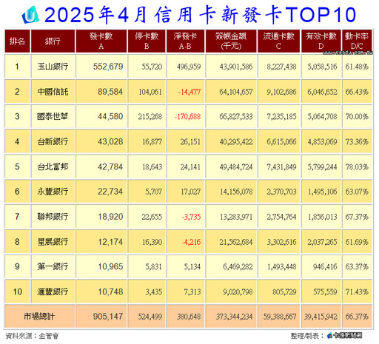Click the header cell 簽帳金額(千元)
The image size is (379, 344).
pyautogui.click(x=231, y=41)
